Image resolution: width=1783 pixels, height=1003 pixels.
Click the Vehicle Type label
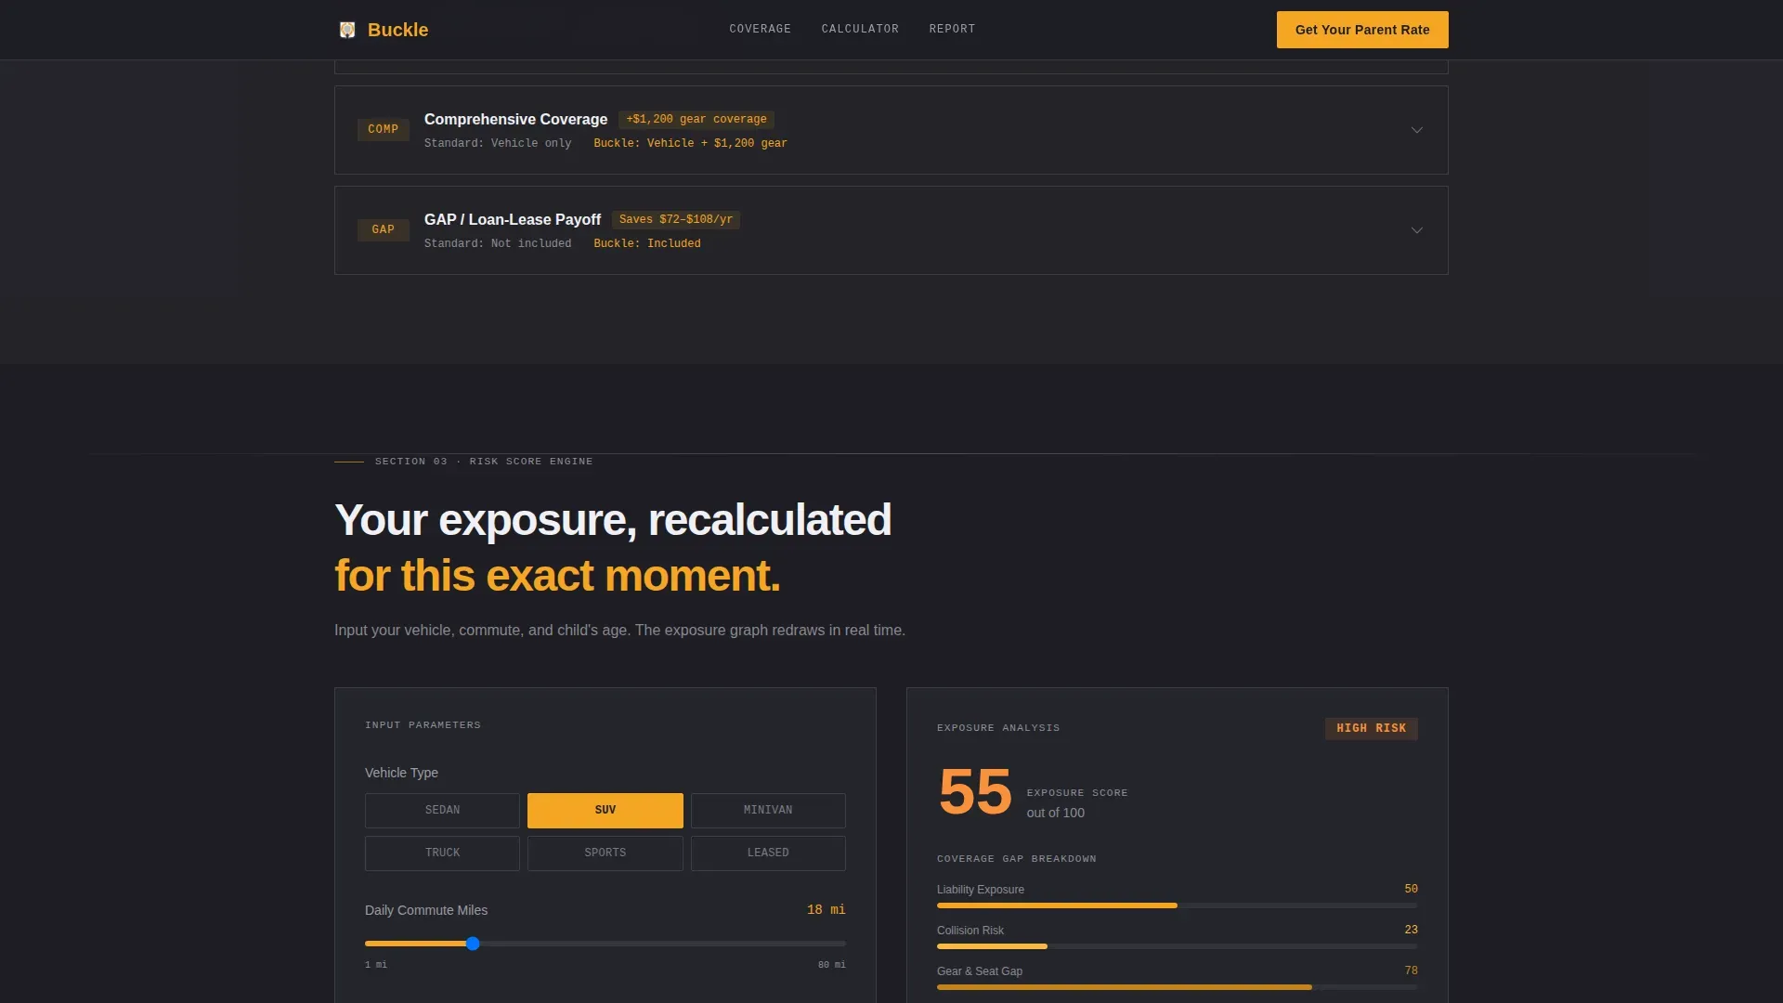[401, 773]
